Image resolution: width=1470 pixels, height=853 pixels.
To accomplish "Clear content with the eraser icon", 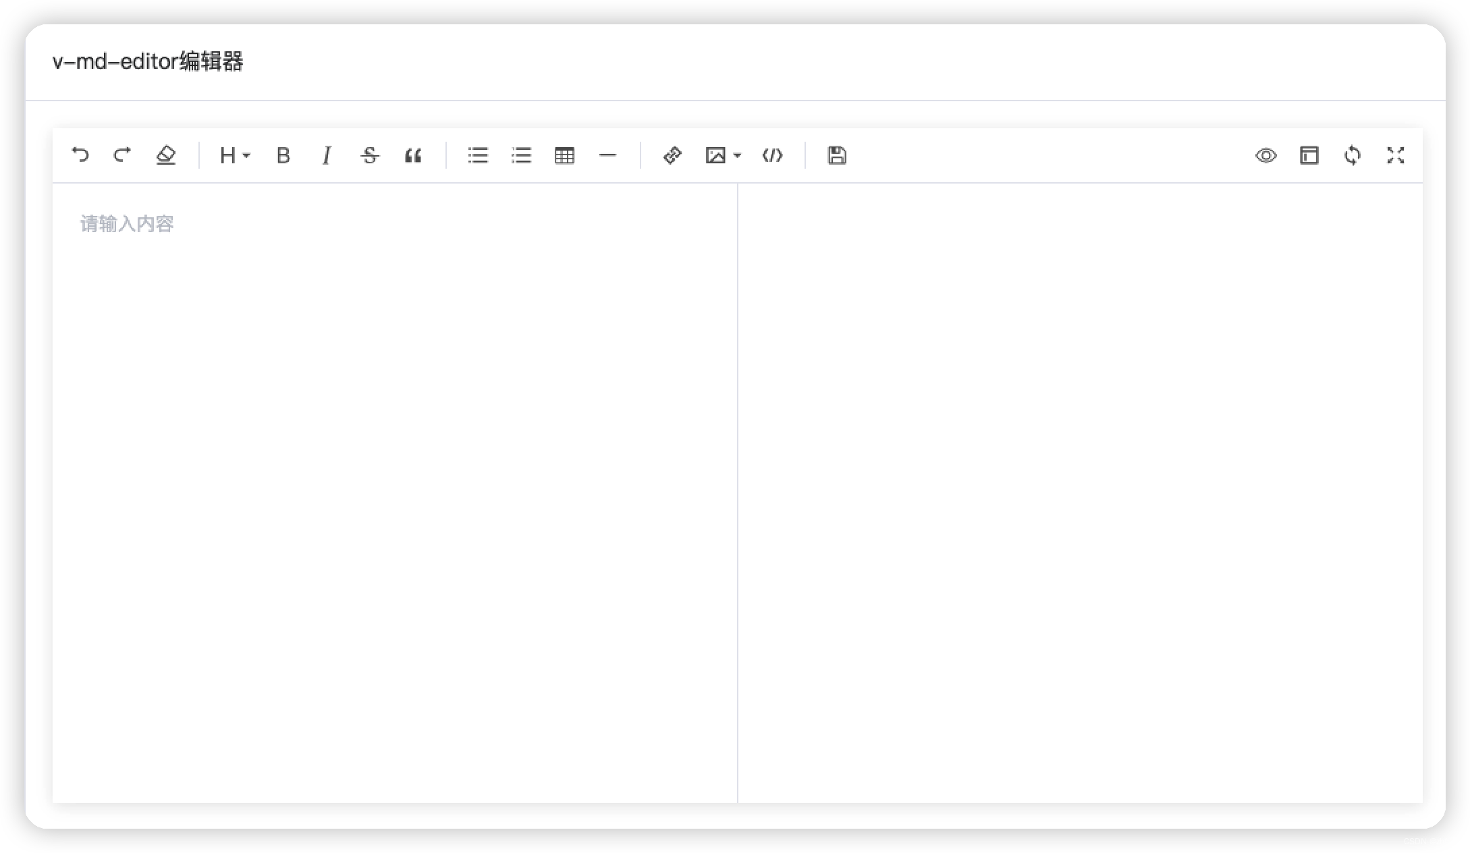I will pos(165,155).
